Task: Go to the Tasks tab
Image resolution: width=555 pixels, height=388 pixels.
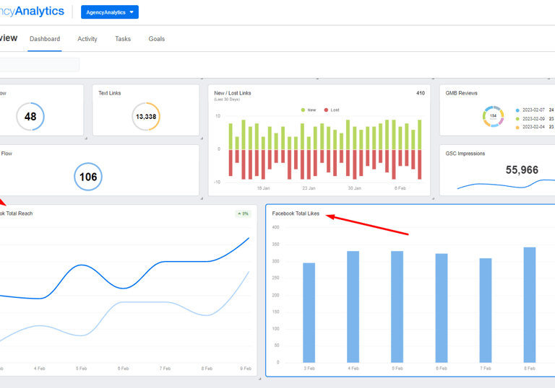Action: pos(123,39)
